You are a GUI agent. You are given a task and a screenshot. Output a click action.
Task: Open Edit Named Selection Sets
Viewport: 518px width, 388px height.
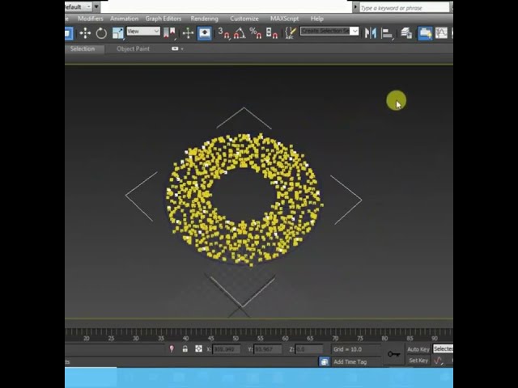tap(291, 33)
